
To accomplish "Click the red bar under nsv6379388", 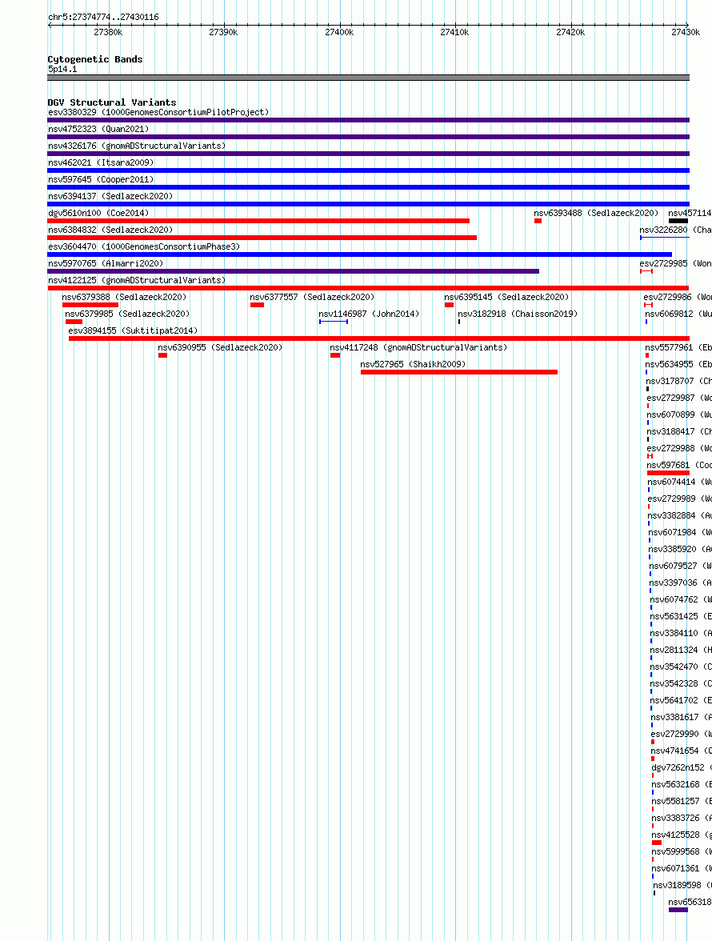I will point(90,305).
